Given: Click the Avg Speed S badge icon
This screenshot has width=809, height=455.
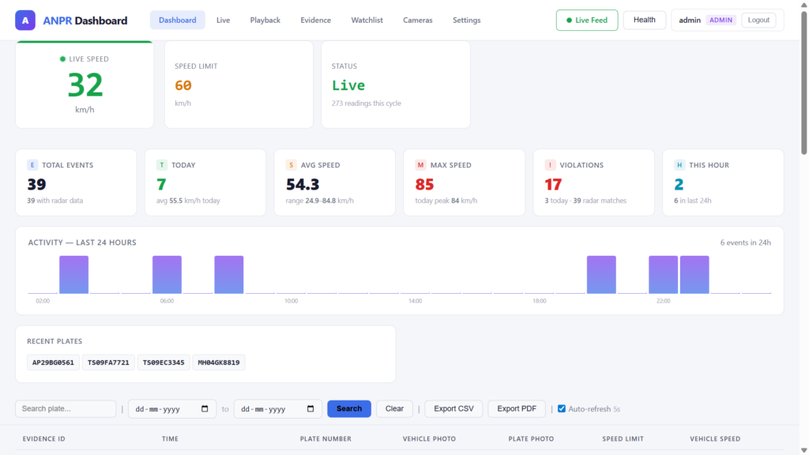Looking at the screenshot, I should (291, 165).
